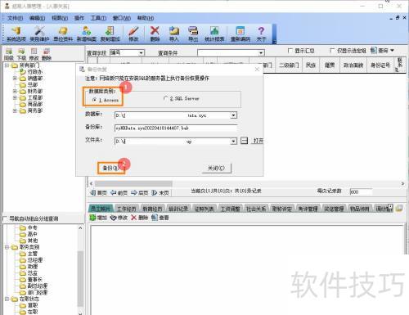
Task: Click 增加 add in detail toolbar
Action: click(x=98, y=218)
